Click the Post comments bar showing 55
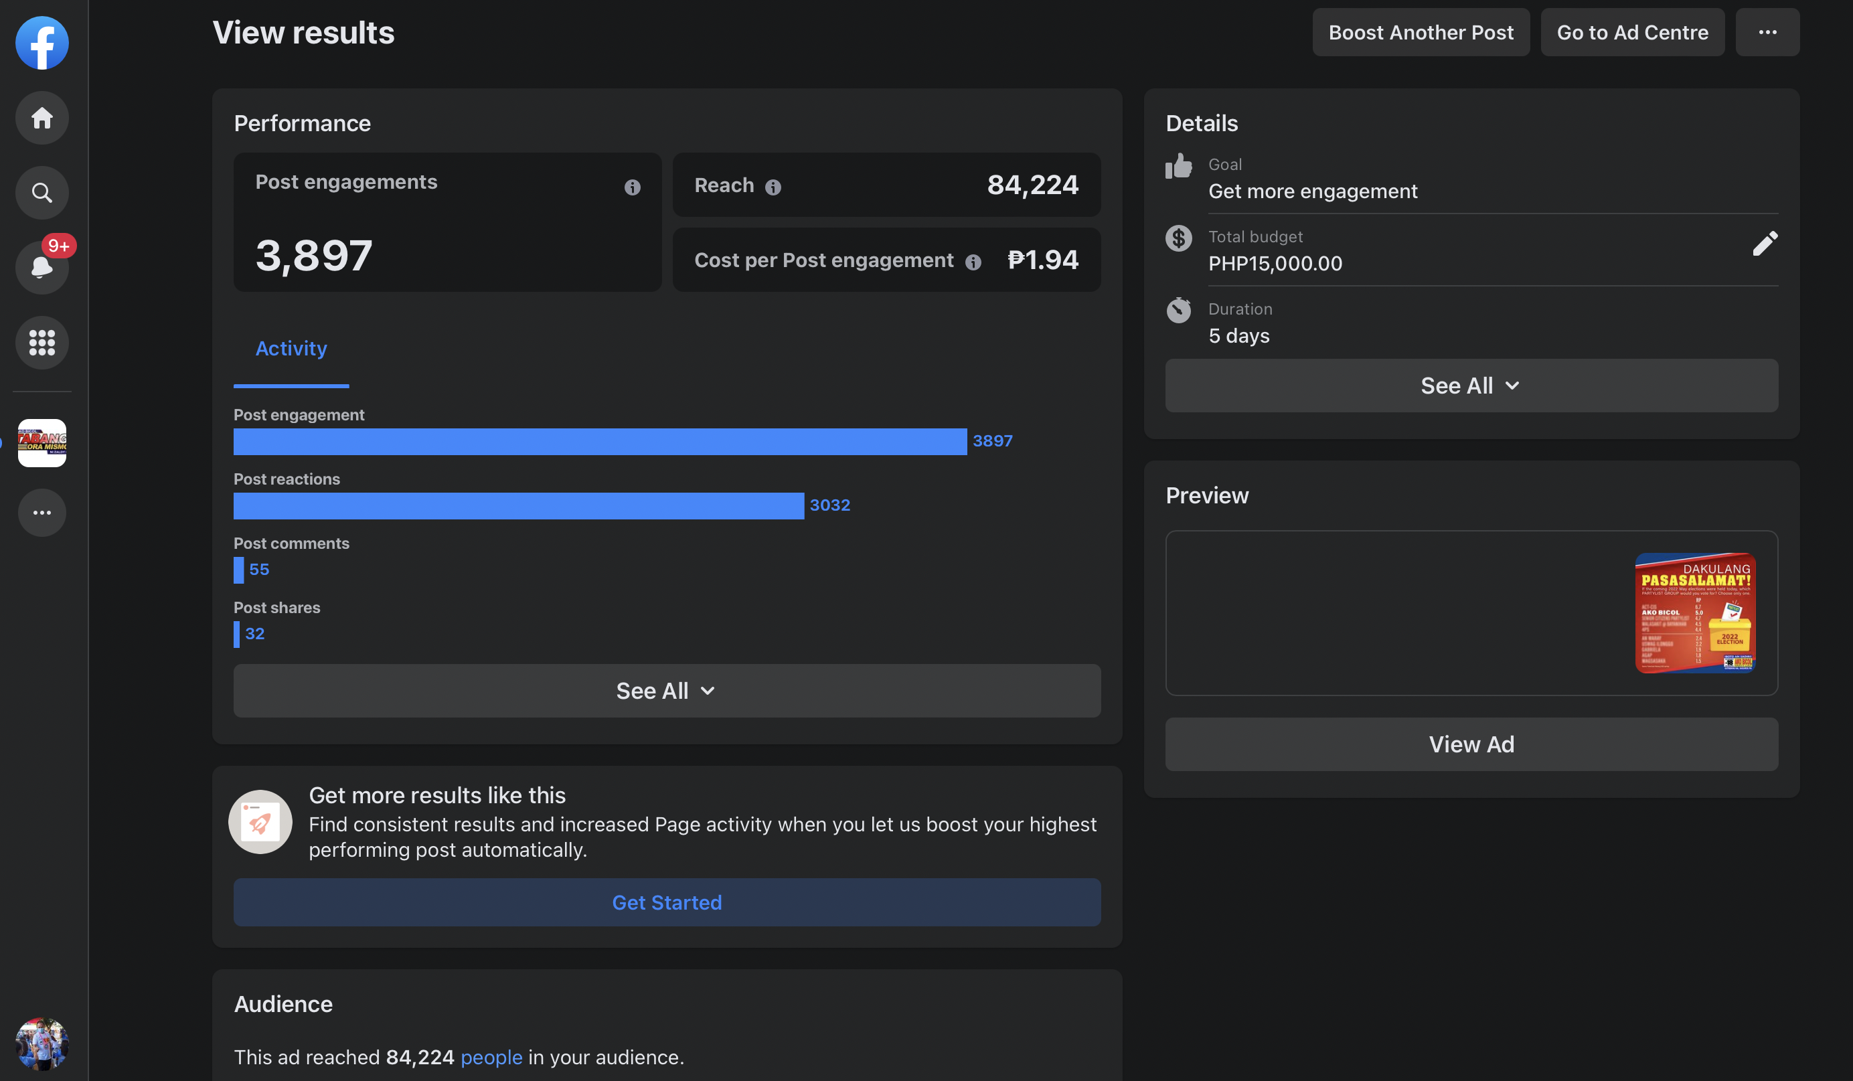The image size is (1853, 1081). click(x=239, y=571)
